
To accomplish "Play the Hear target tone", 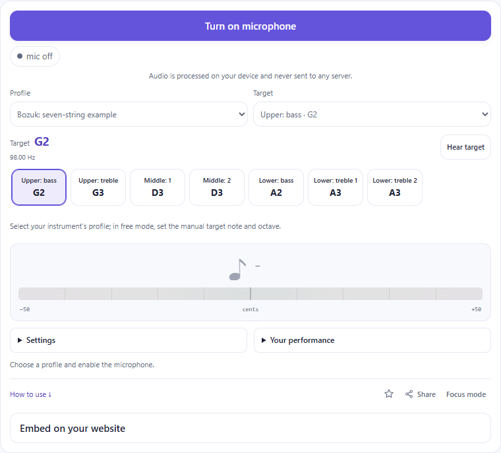I will 465,147.
